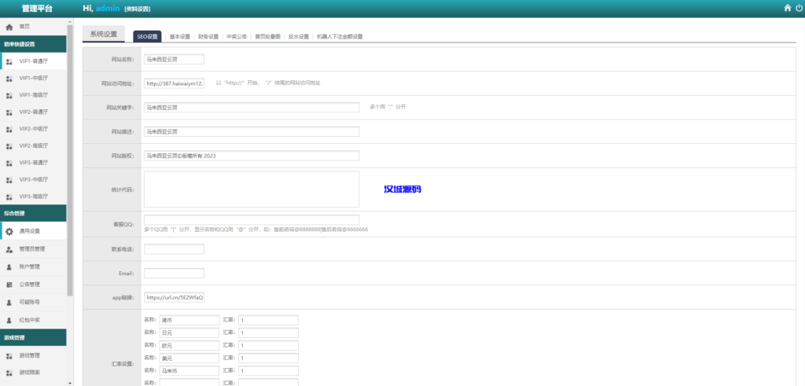Switch to the 基本设置 tab
Image resolution: width=805 pixels, height=386 pixels.
click(180, 37)
